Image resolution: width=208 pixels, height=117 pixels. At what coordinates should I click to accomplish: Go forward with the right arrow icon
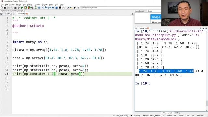pos(78,8)
